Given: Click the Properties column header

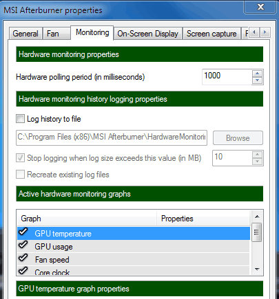Looking at the screenshot, I should (x=203, y=219).
